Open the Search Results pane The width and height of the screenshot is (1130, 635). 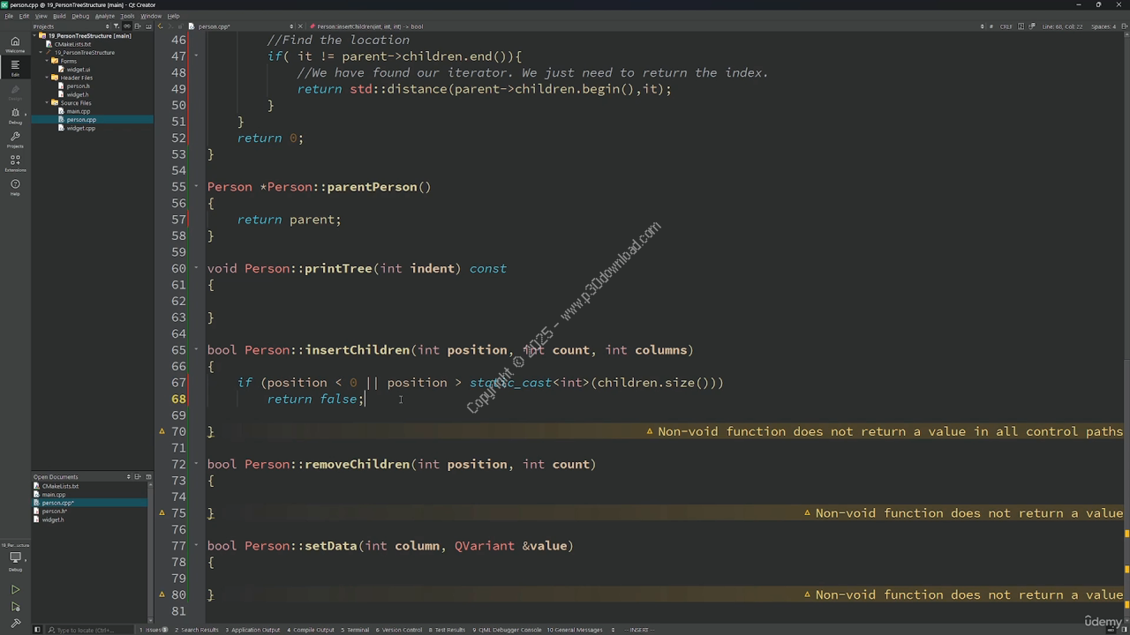pos(197,630)
